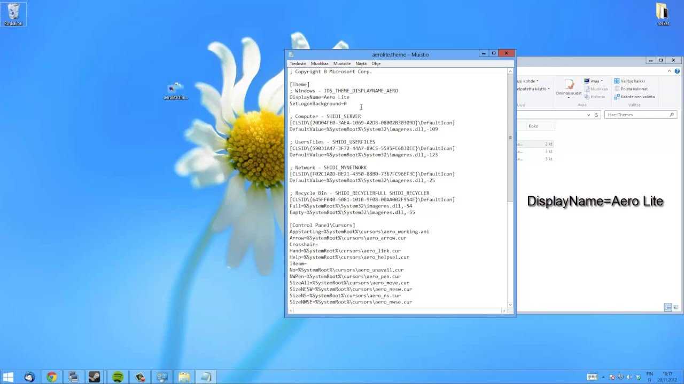Open the volume tray icon
The height and width of the screenshot is (384, 684).
[628, 377]
